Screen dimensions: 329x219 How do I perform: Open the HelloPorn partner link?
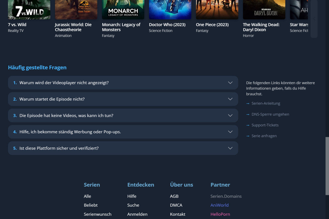(x=220, y=214)
